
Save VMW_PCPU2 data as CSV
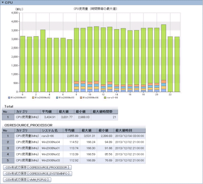tap(28, 180)
